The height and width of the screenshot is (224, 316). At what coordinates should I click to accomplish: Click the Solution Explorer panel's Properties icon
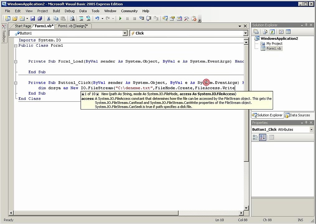pyautogui.click(x=256, y=32)
